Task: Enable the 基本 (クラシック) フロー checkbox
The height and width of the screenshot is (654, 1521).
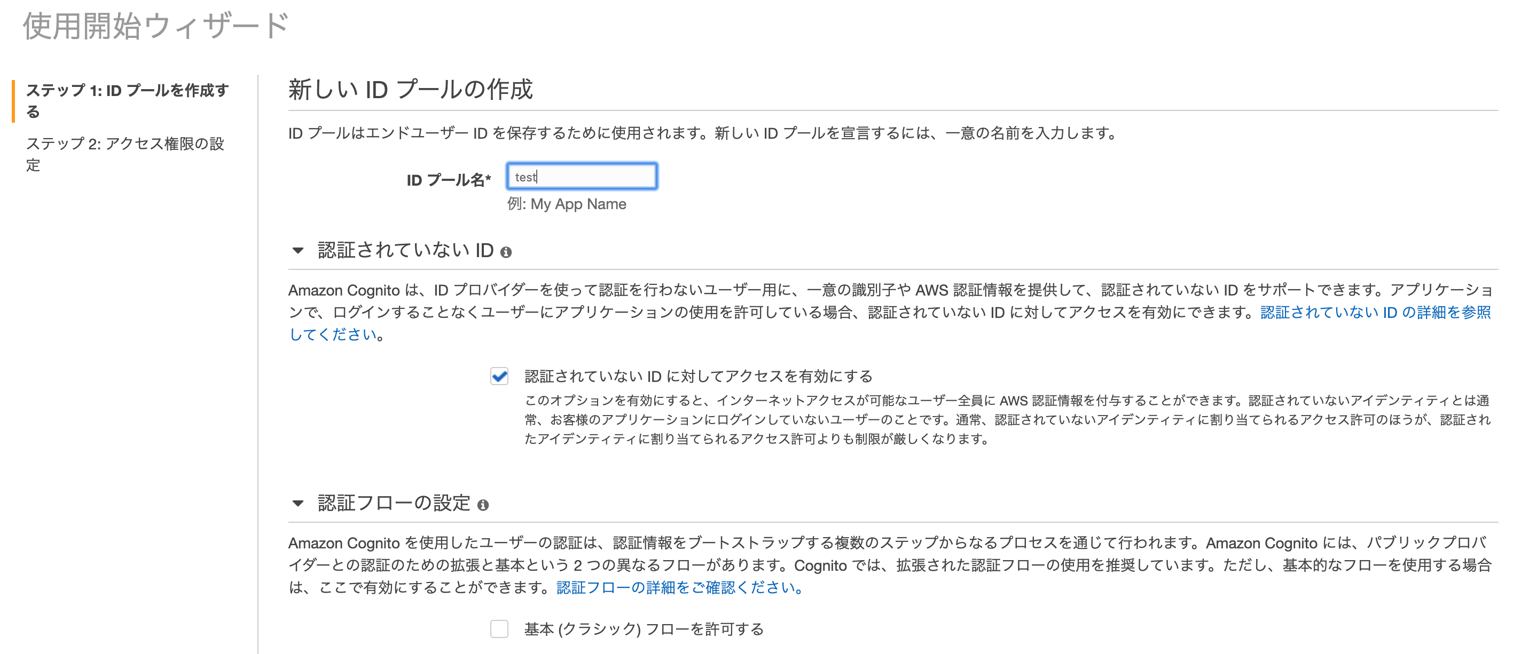Action: tap(499, 629)
